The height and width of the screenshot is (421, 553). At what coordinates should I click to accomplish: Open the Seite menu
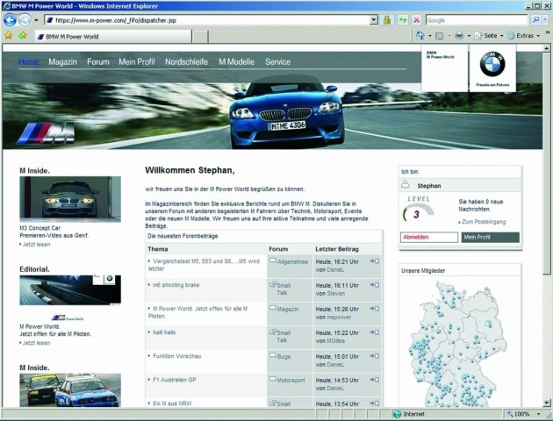tap(488, 36)
